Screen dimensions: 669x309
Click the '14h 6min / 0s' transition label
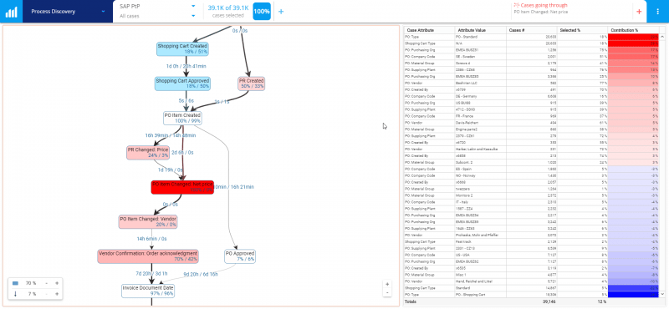click(151, 239)
